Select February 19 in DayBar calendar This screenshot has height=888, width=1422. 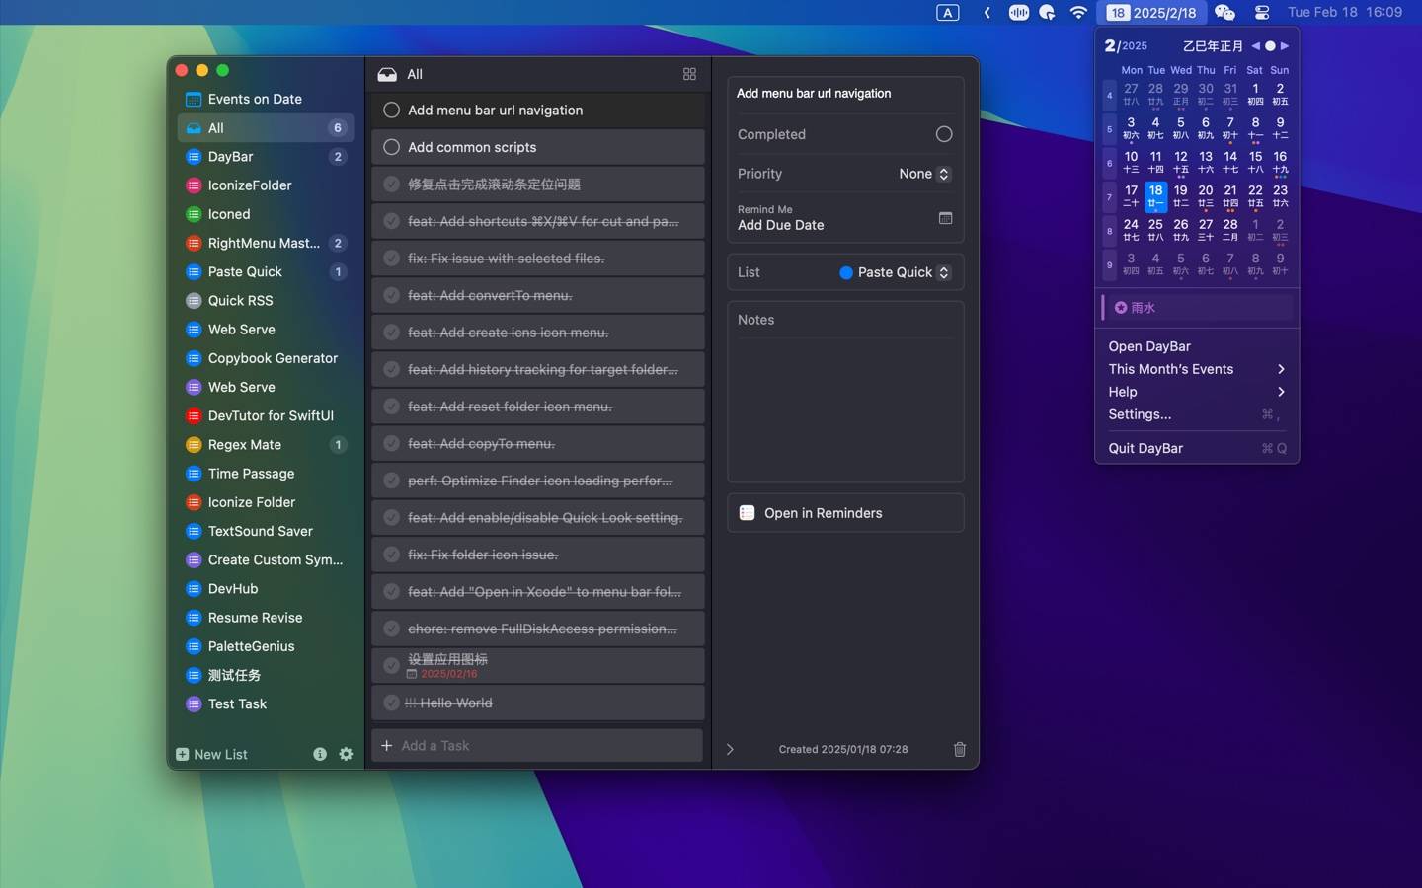[1180, 195]
